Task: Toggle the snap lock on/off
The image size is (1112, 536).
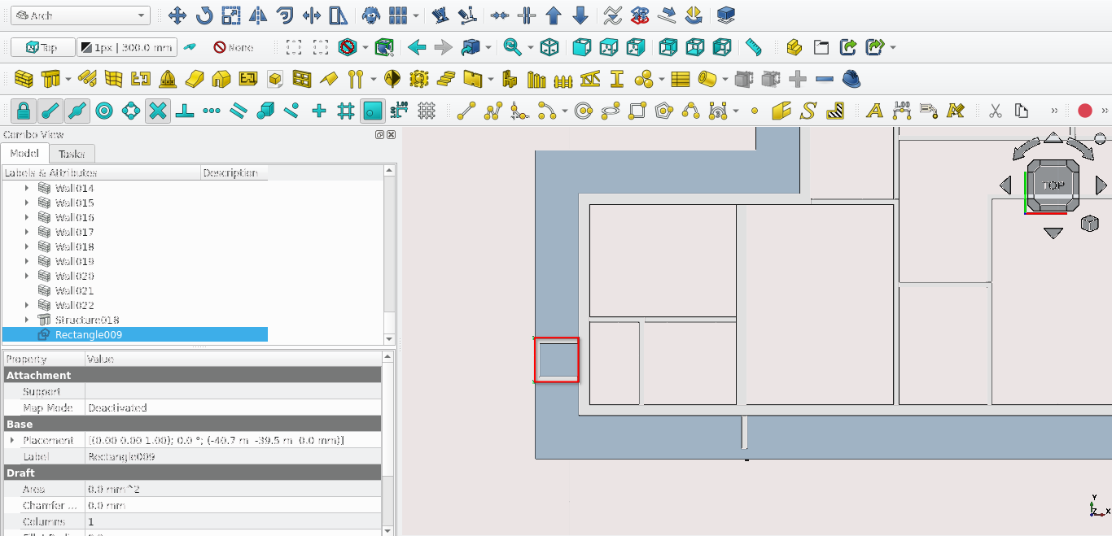Action: (24, 111)
